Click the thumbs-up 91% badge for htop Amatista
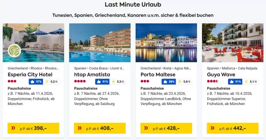Viewport: 266px width, 140px height. coord(102,82)
